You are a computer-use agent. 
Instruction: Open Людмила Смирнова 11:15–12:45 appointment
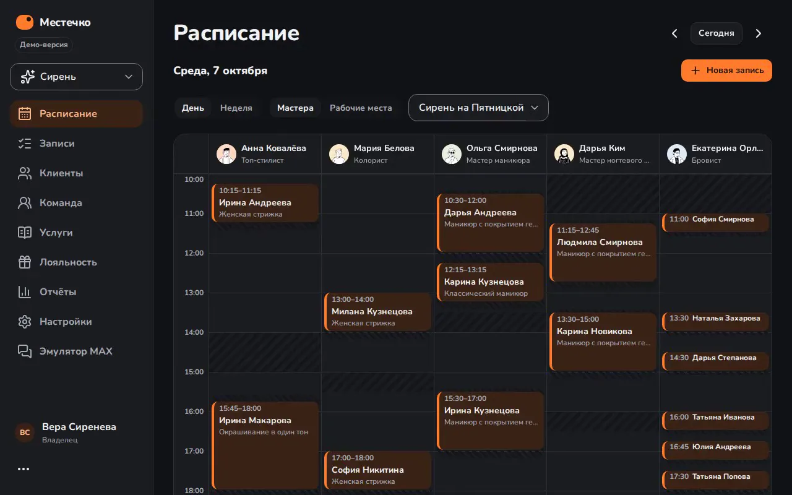(x=603, y=252)
